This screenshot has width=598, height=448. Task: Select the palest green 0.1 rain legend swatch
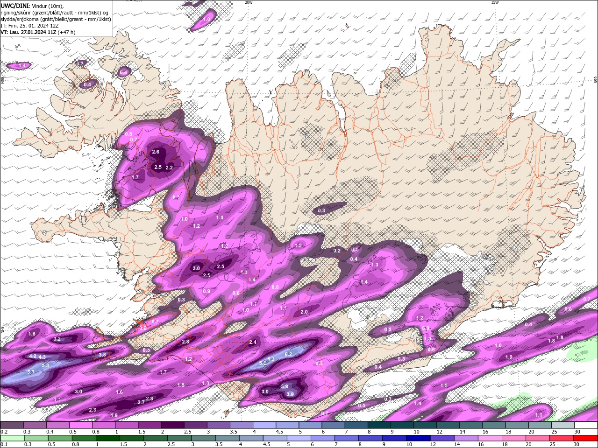coord(12,438)
